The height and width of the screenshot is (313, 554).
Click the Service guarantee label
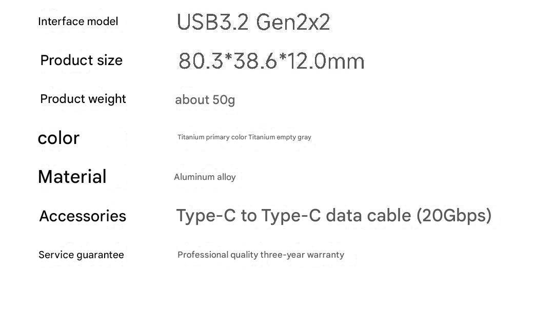81,255
